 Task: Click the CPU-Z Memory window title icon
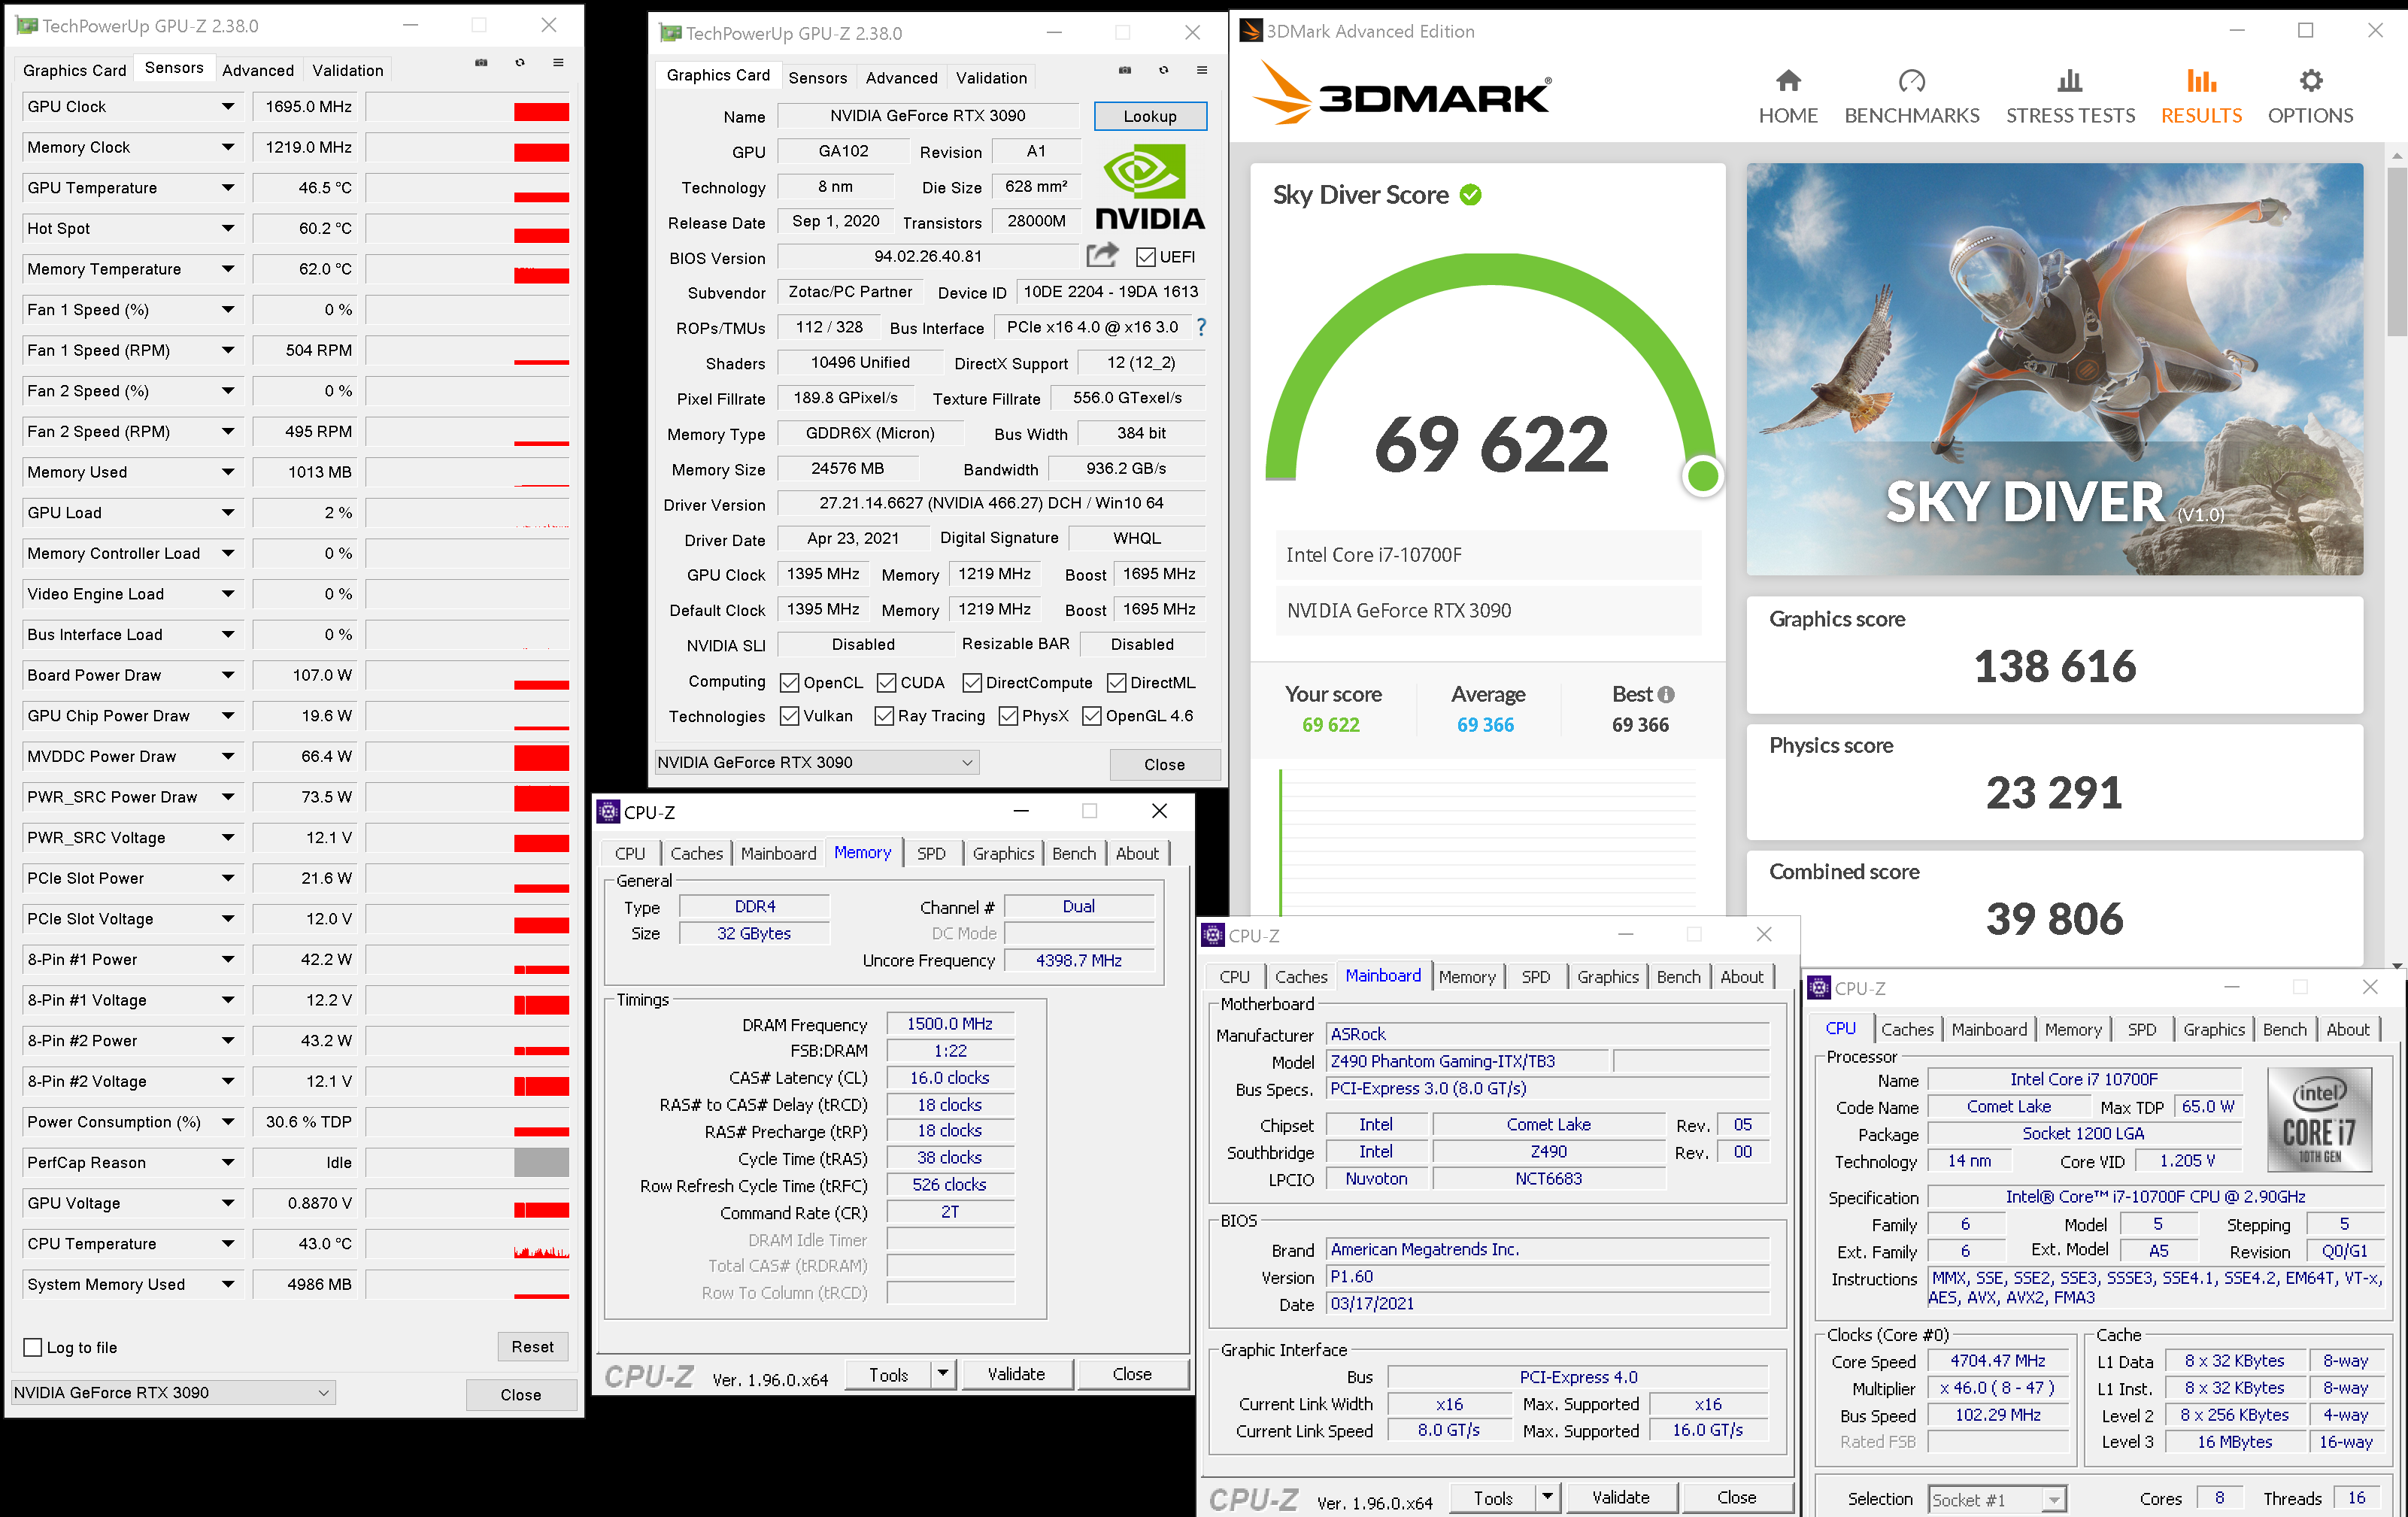(608, 811)
